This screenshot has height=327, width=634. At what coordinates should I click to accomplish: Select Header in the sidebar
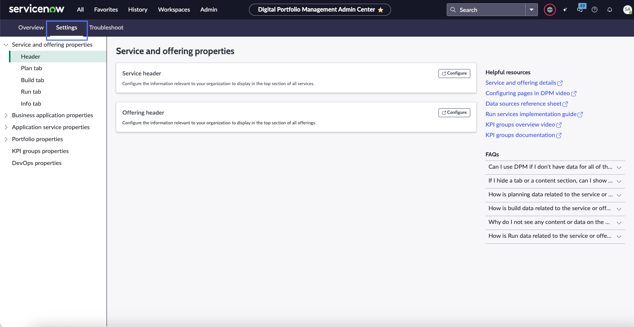coord(58,57)
